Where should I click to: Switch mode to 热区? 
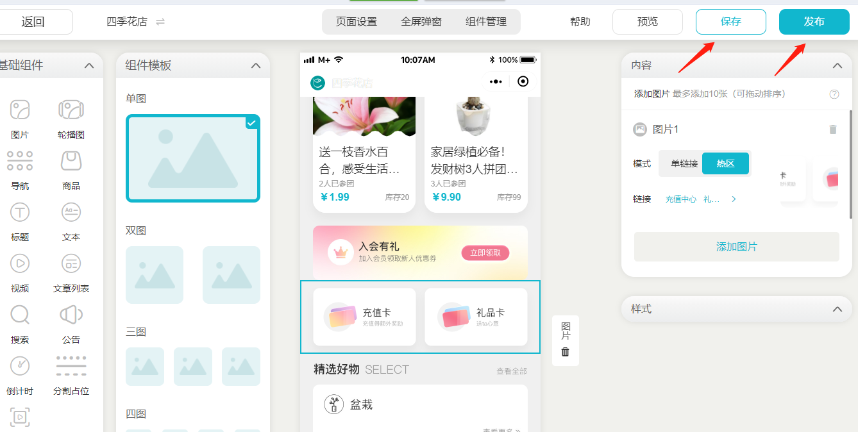click(725, 163)
